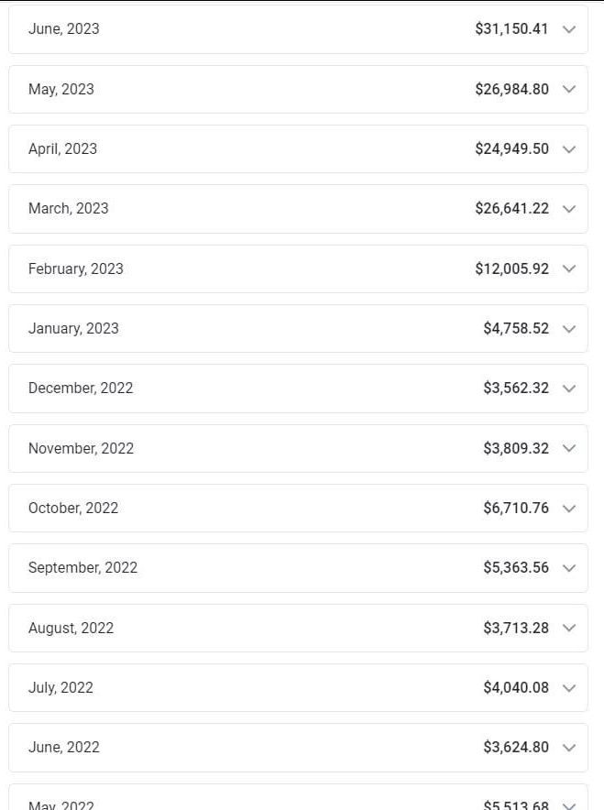Select the "January, 2023" label
The image size is (604, 810).
point(73,328)
